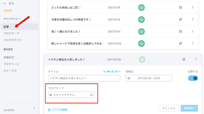Click the calendar icon in 投稿日
Viewport: 204px width, 114px height.
[129, 78]
